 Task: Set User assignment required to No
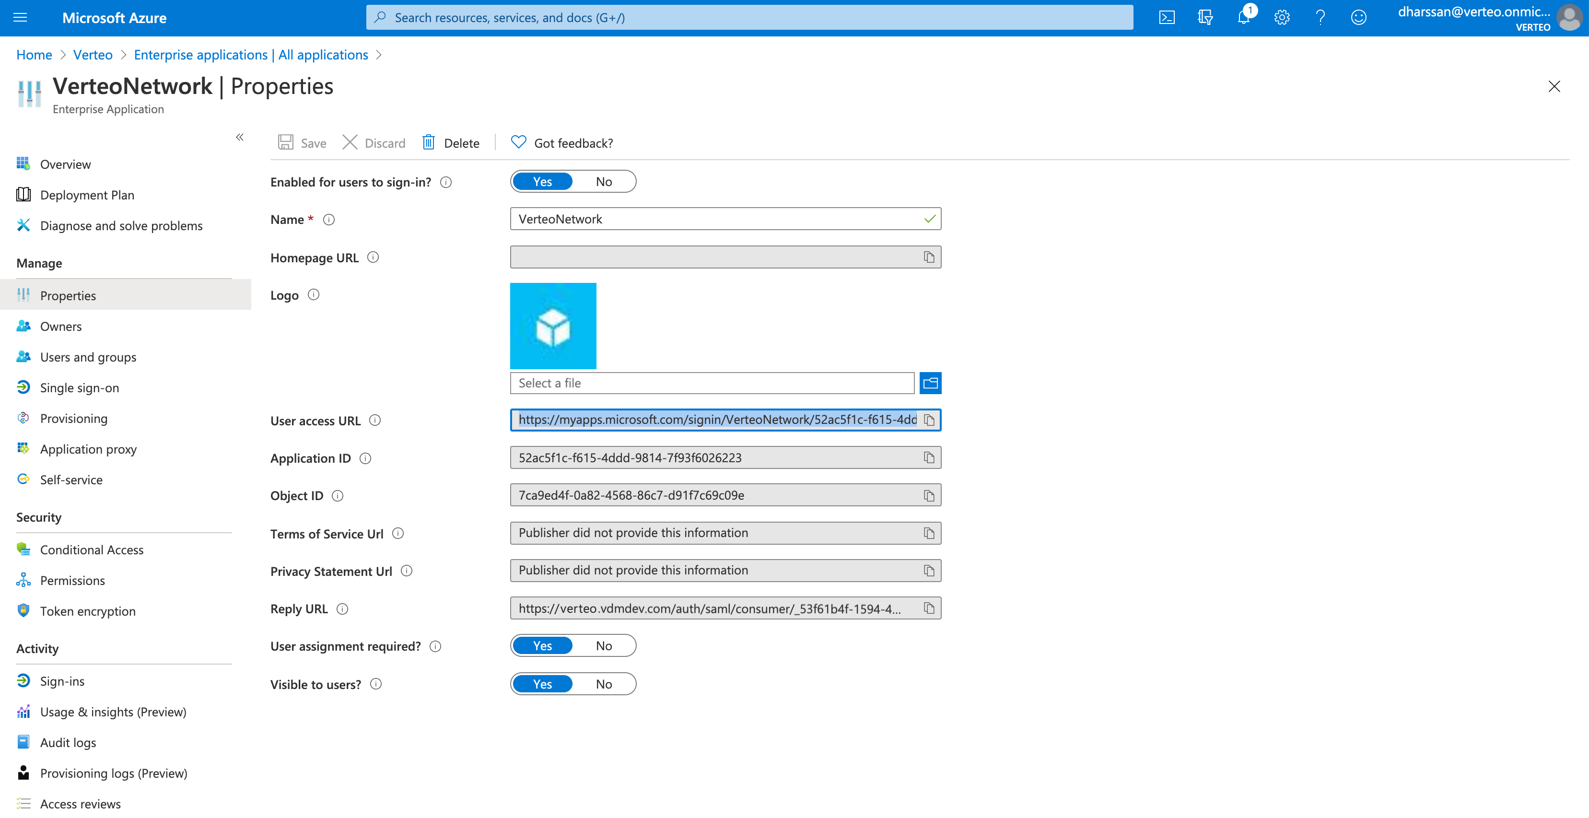pyautogui.click(x=604, y=646)
